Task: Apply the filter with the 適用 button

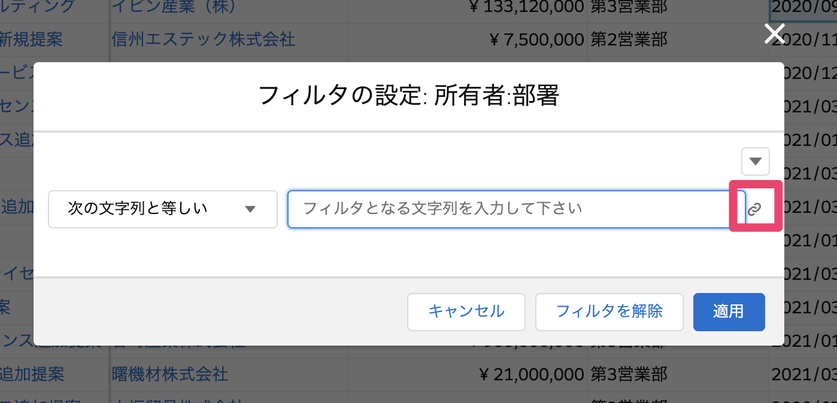Action: click(729, 312)
